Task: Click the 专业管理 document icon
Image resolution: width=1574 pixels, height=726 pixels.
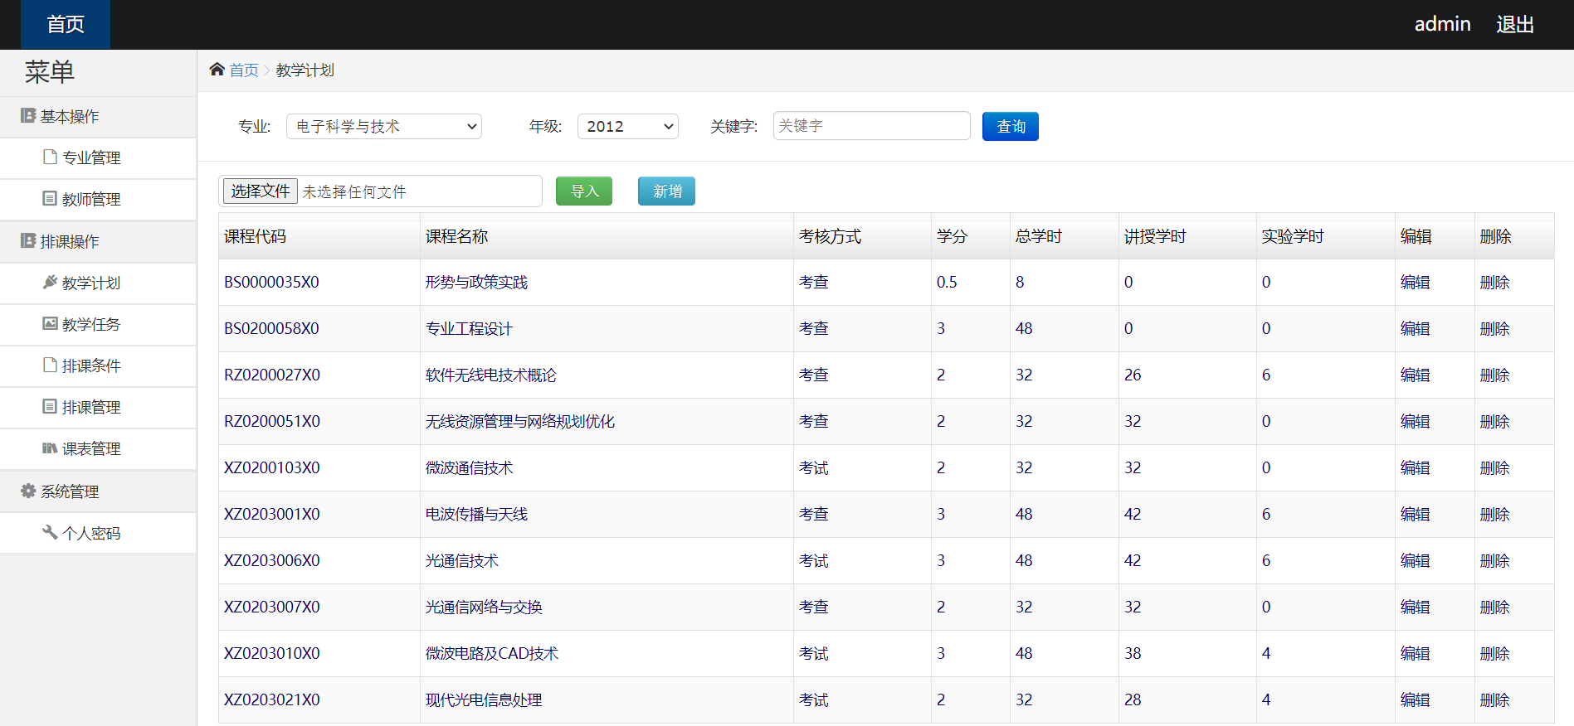Action: click(50, 157)
